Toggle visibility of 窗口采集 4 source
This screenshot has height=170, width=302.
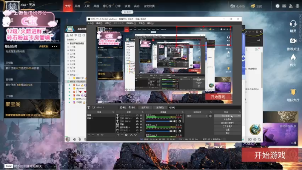tap(137, 127)
